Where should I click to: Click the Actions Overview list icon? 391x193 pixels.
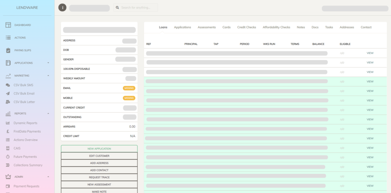[8, 140]
